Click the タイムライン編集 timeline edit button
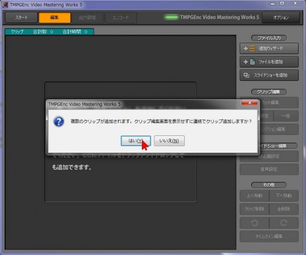This screenshot has height=255, width=306. tap(269, 236)
